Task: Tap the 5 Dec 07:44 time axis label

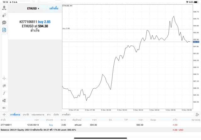Action: [74, 110]
